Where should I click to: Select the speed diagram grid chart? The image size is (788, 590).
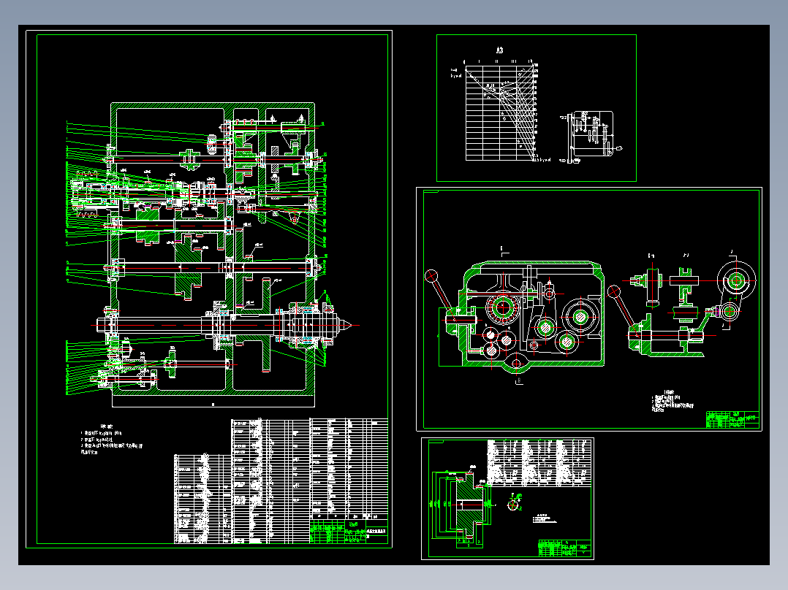[x=501, y=112]
